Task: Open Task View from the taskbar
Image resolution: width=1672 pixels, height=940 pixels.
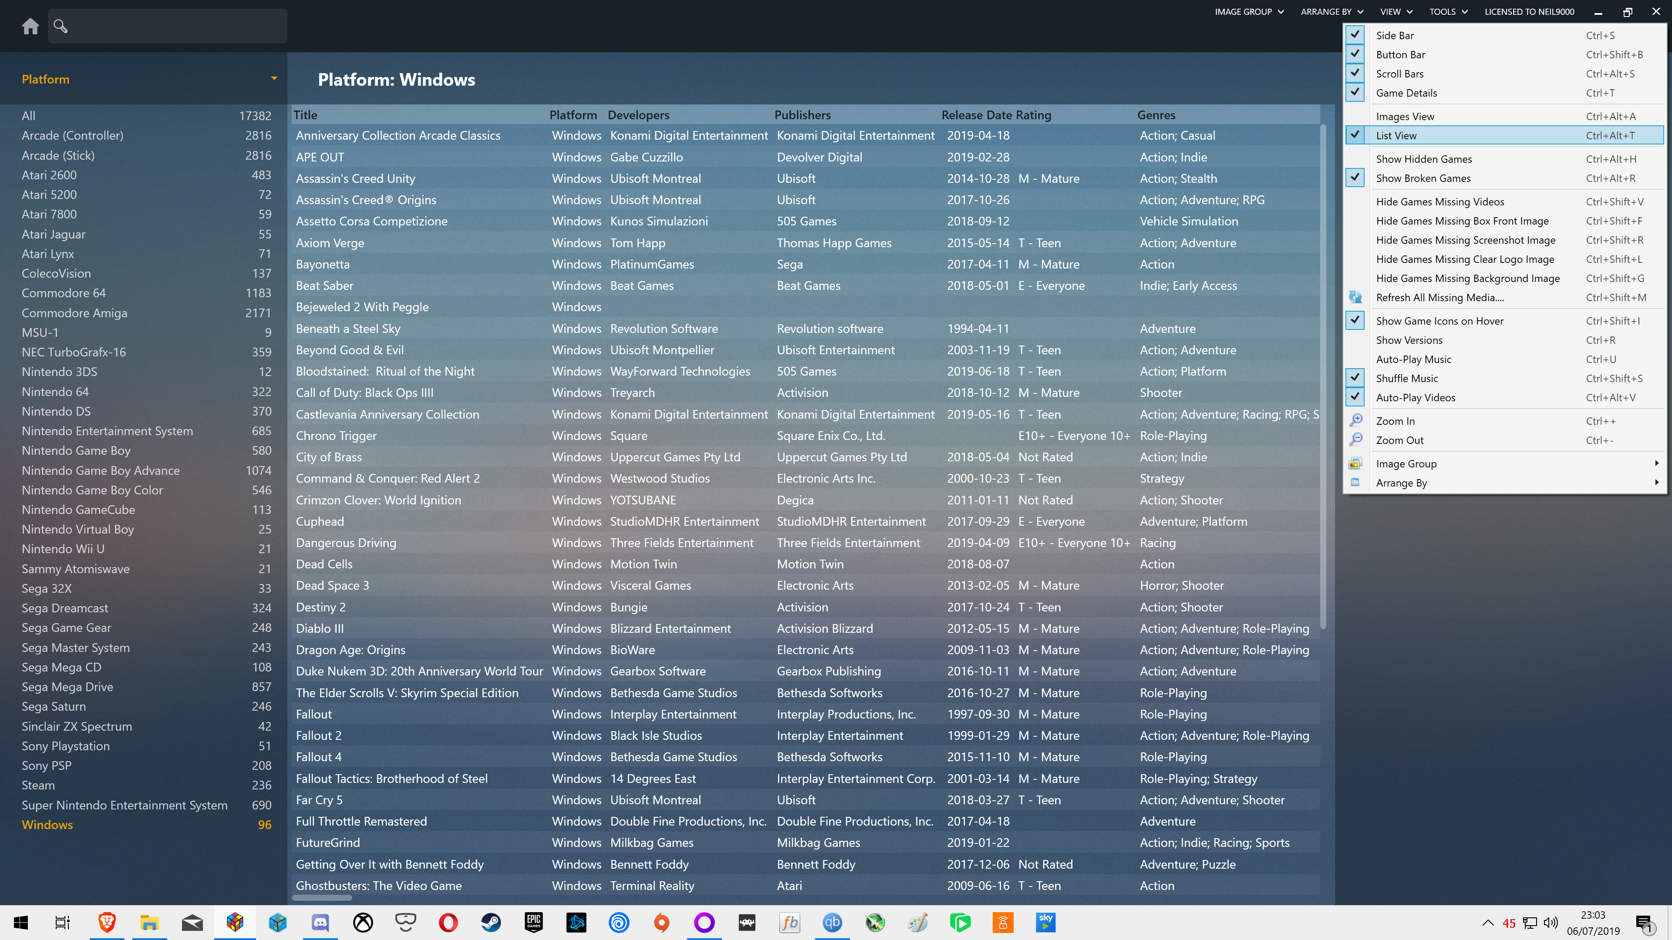Action: click(62, 923)
